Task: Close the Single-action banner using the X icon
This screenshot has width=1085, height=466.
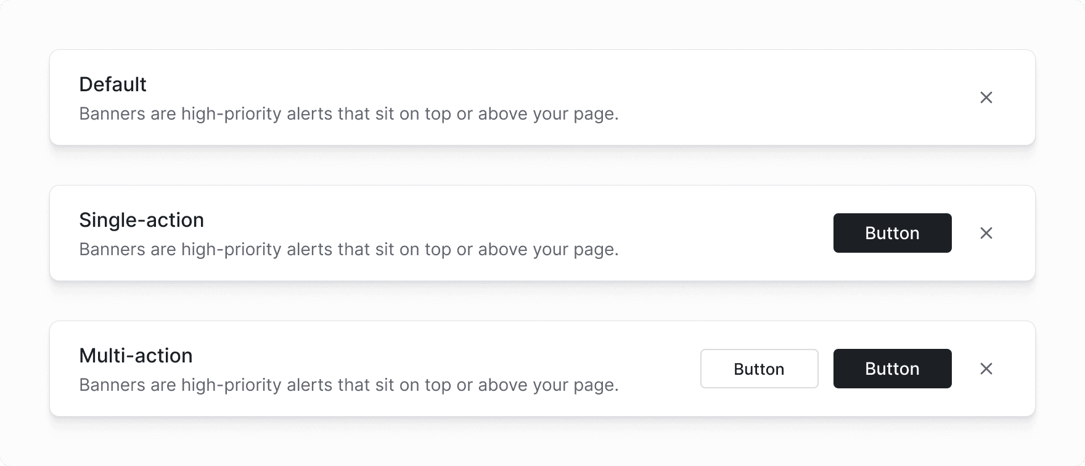Action: (x=986, y=233)
